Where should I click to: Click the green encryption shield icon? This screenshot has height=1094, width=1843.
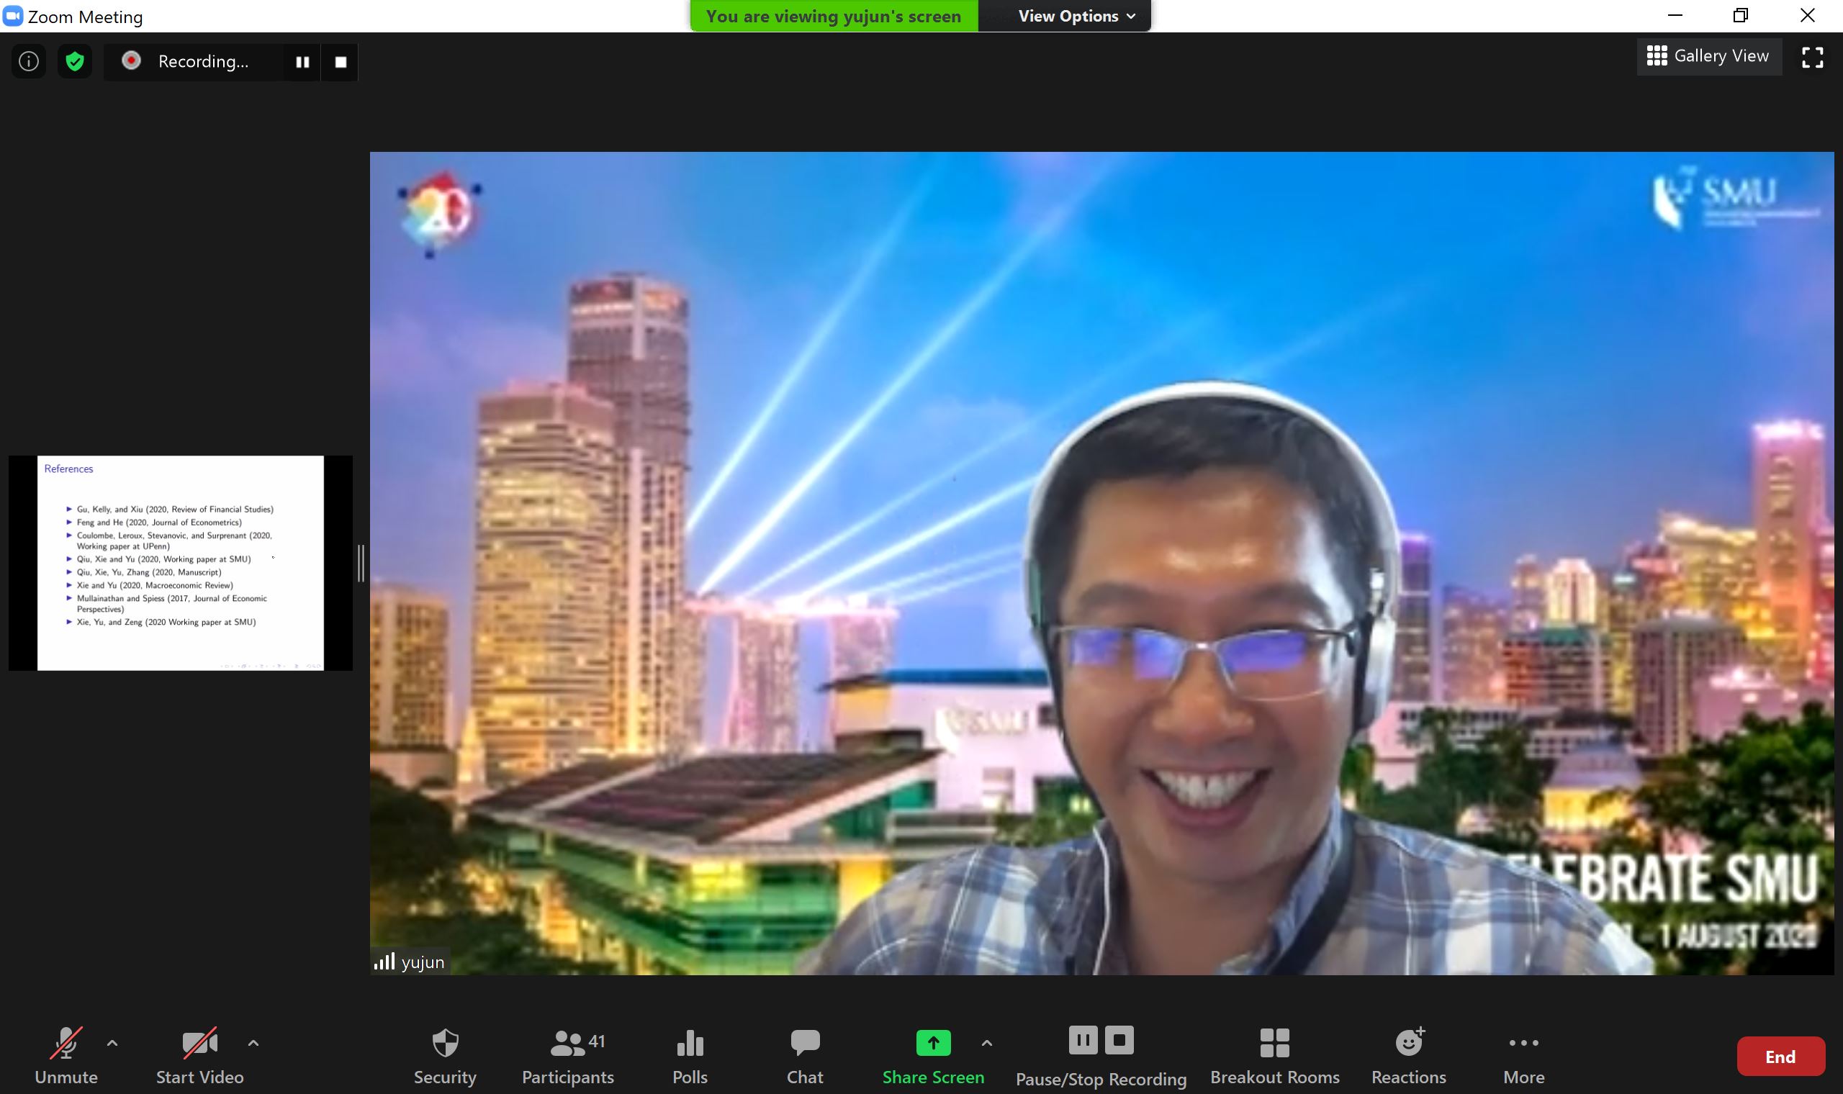click(x=74, y=61)
